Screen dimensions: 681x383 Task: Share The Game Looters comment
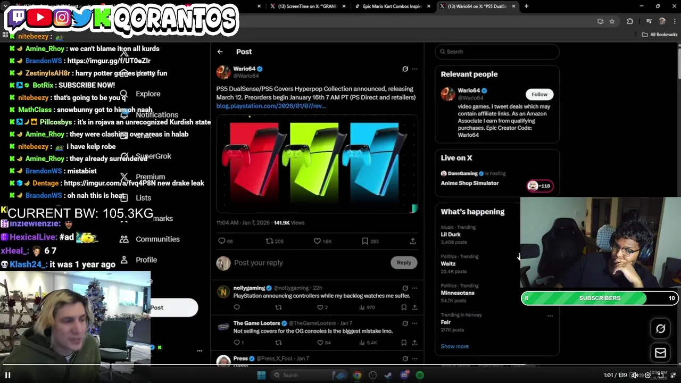point(414,343)
